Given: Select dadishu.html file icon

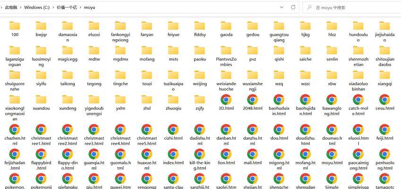Looking at the screenshot, I should [199, 129].
